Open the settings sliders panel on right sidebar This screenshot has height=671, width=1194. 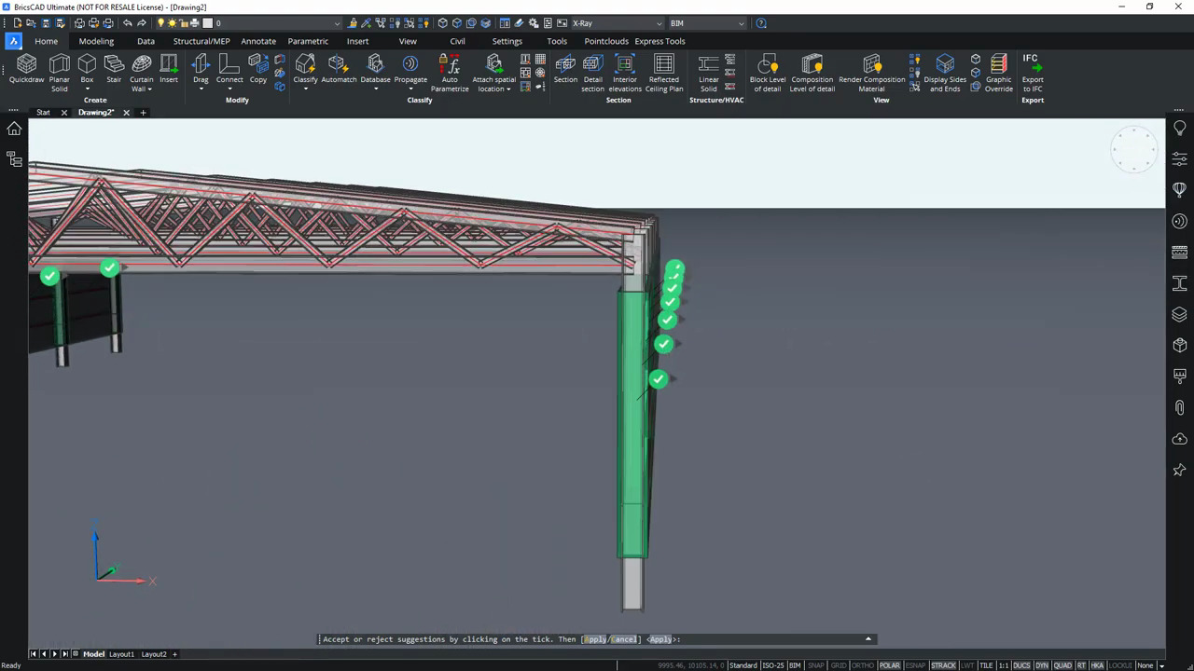pos(1180,159)
